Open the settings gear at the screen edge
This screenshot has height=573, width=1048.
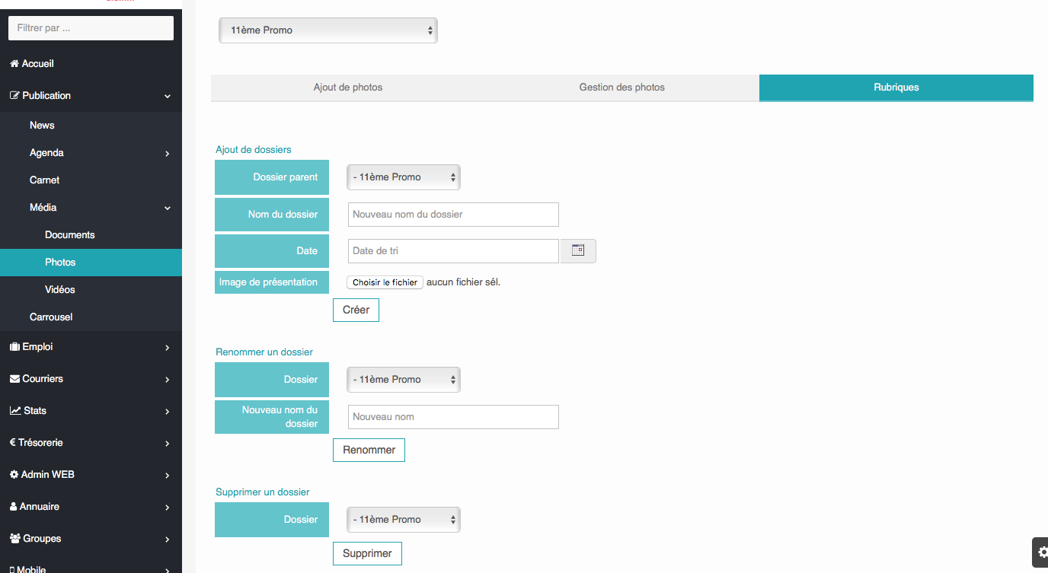[x=1043, y=552]
